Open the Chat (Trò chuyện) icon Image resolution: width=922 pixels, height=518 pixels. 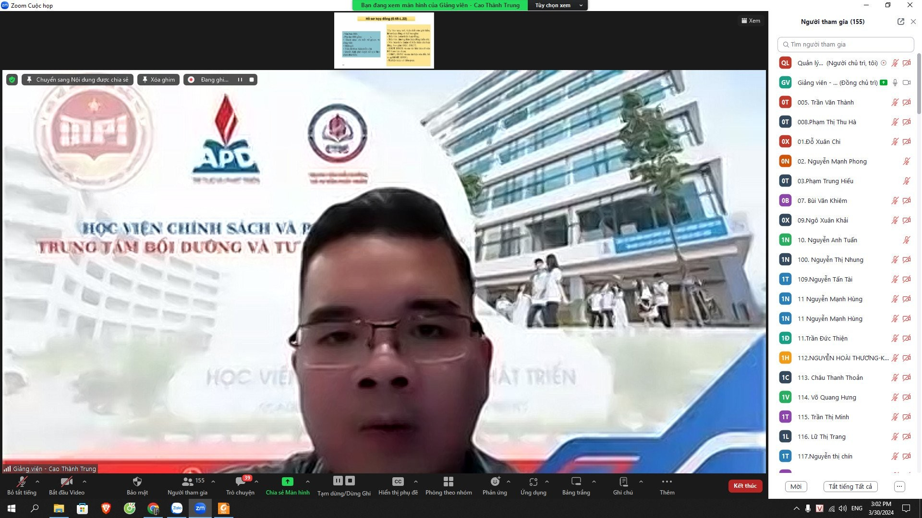tap(240, 482)
